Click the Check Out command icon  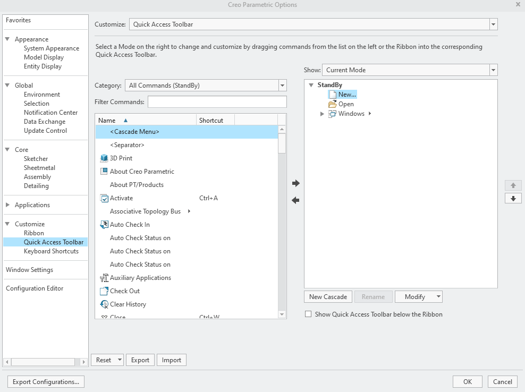pyautogui.click(x=103, y=291)
